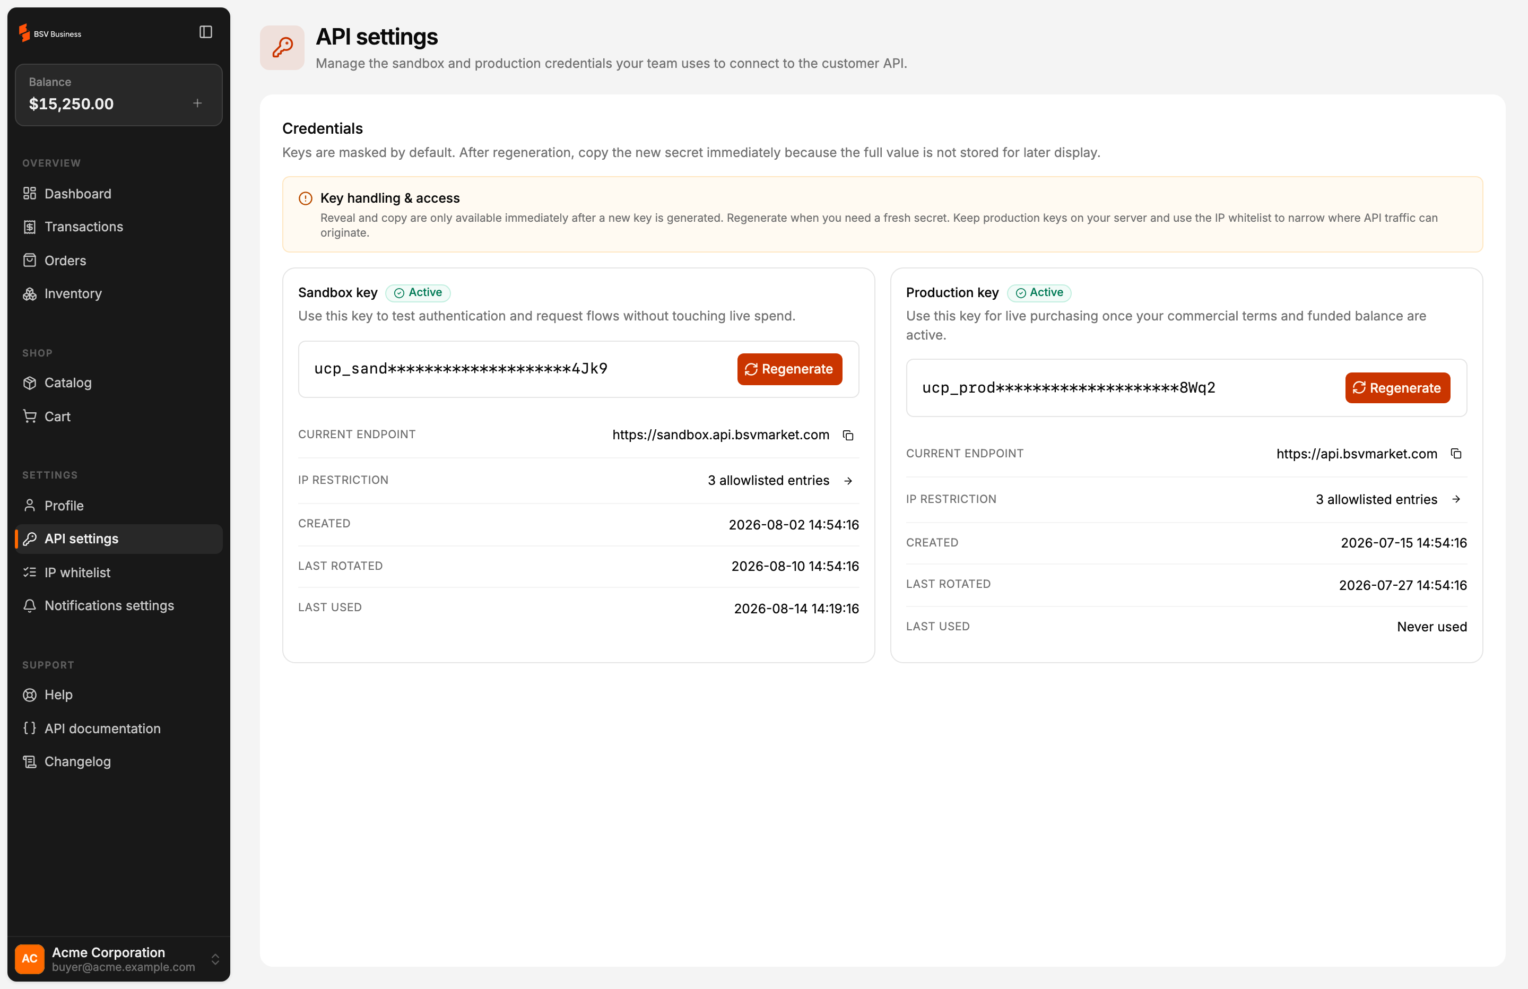Click sandbox created date 2026-08-02 14:54:16

click(794, 525)
